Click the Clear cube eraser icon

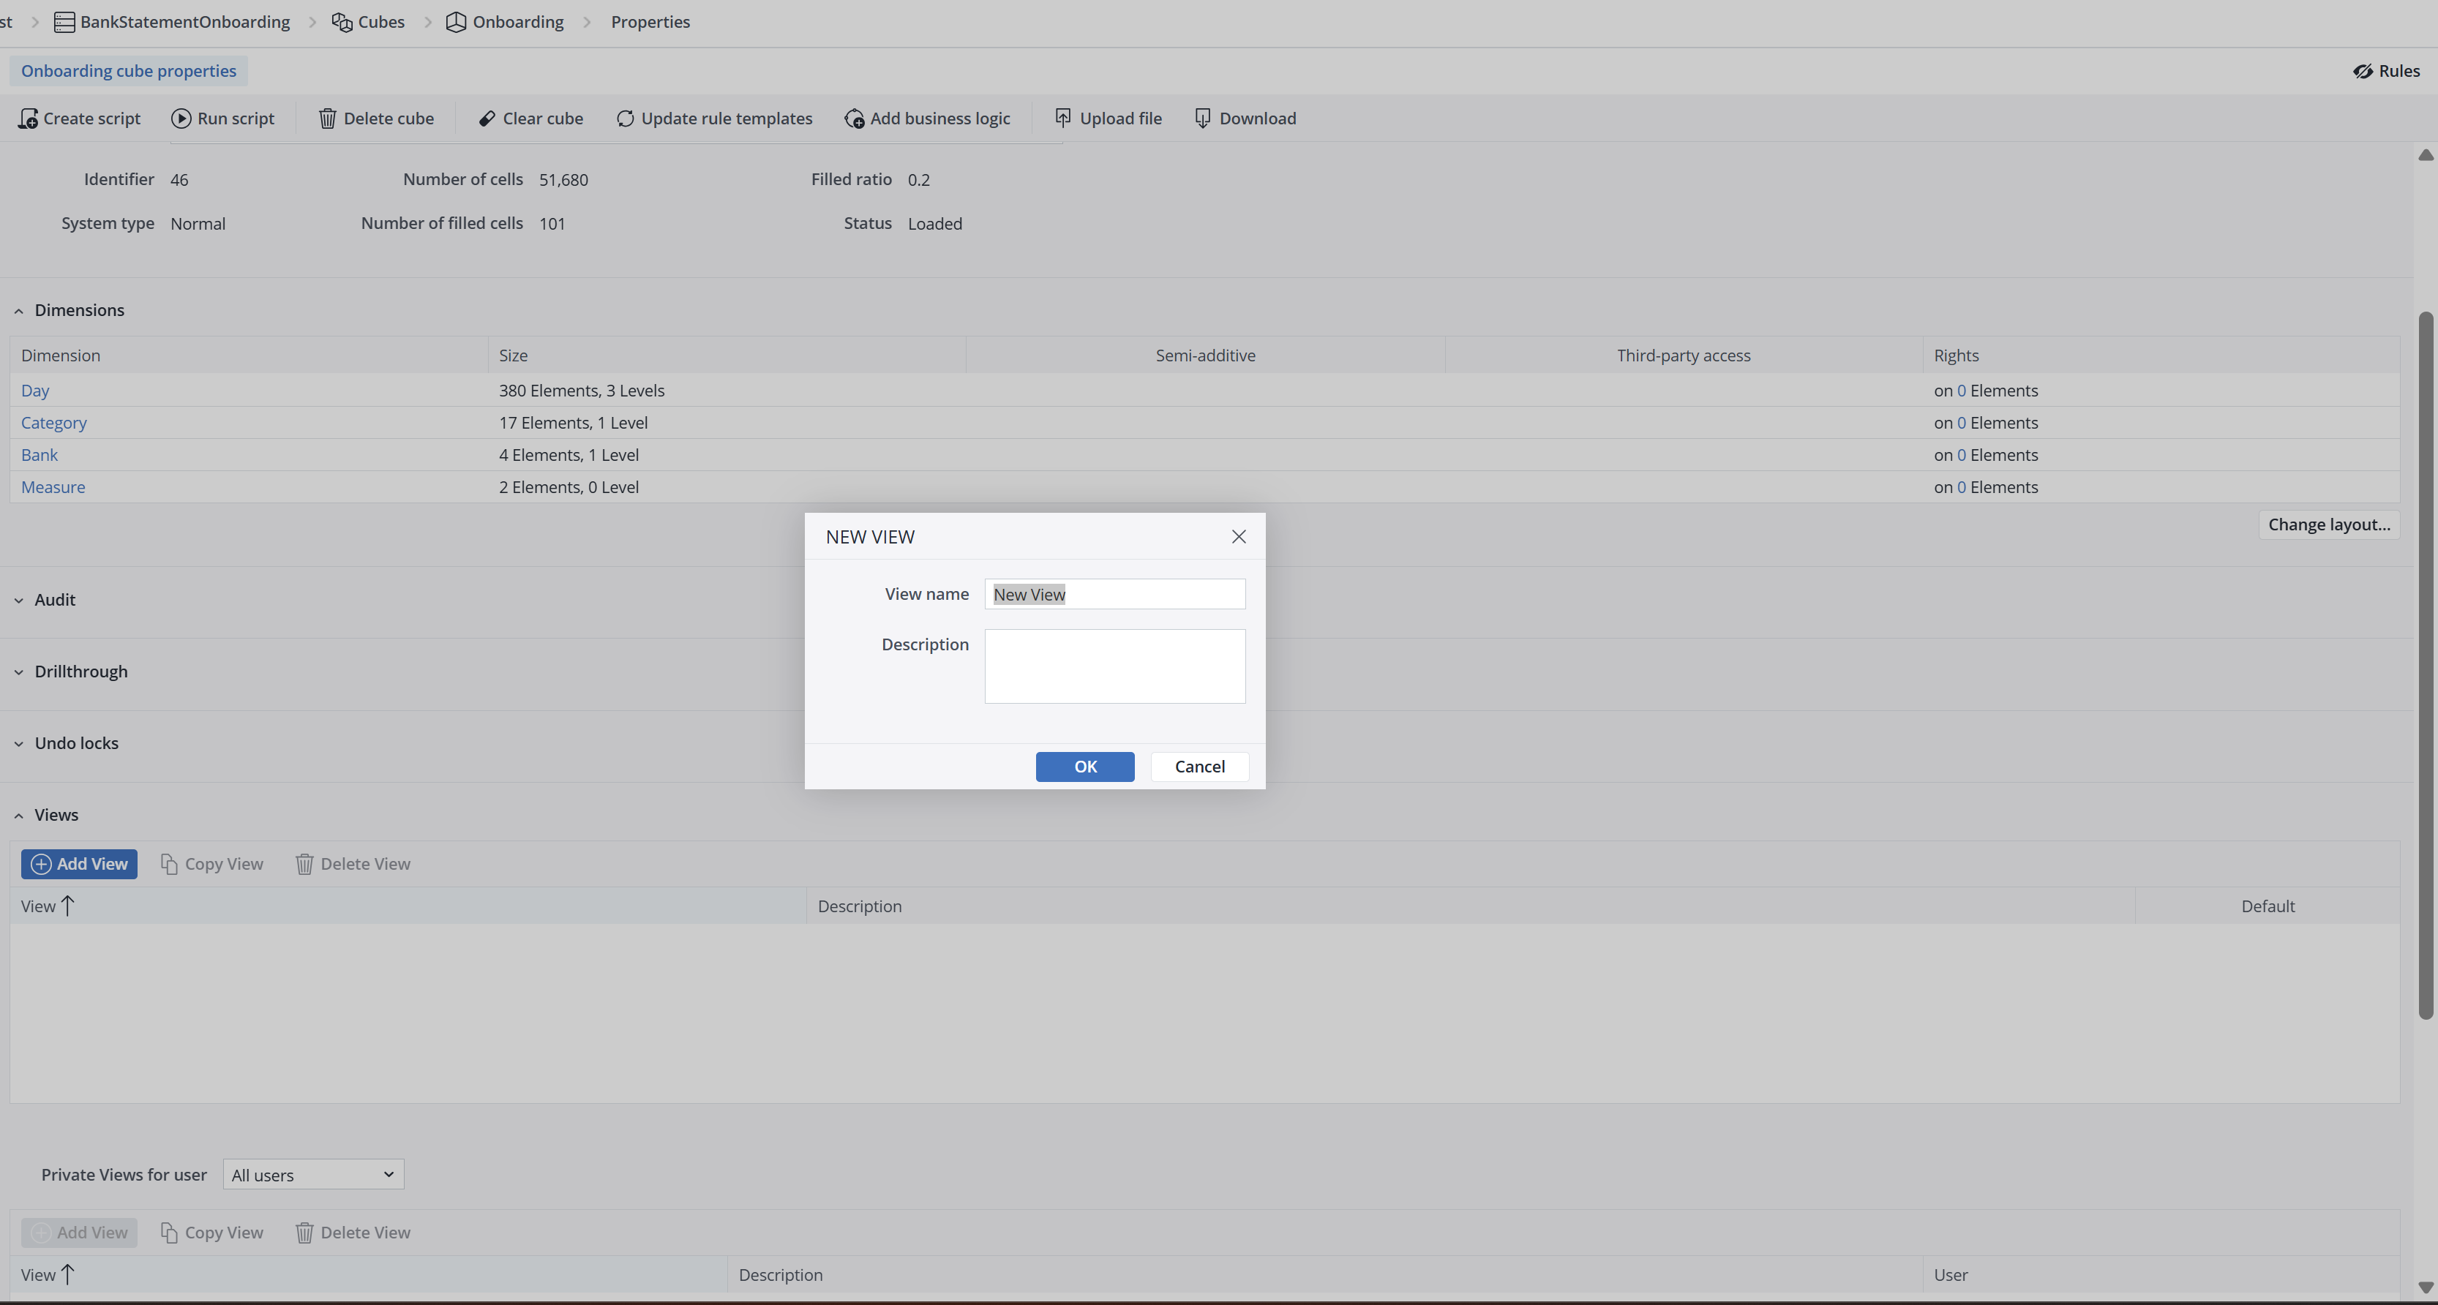[x=487, y=119]
